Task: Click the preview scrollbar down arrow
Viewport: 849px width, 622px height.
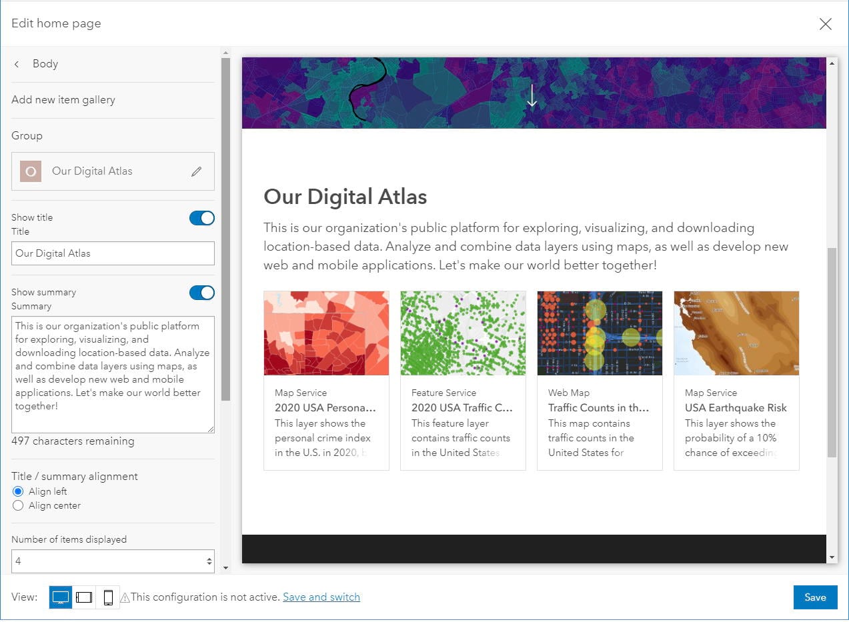Action: pyautogui.click(x=832, y=557)
